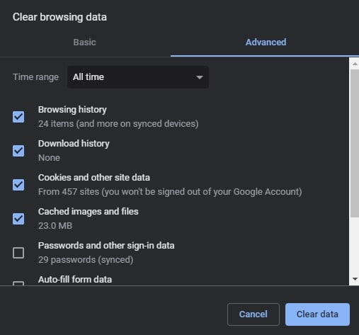
Task: Click the scrollbar up arrow
Action: point(355,64)
